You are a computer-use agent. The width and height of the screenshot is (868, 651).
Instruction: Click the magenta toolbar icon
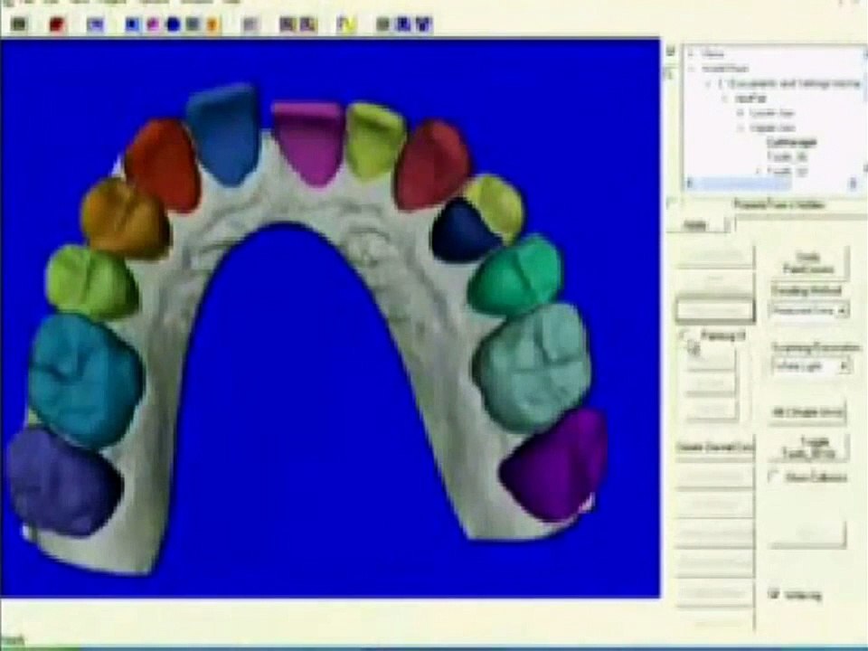[x=152, y=24]
